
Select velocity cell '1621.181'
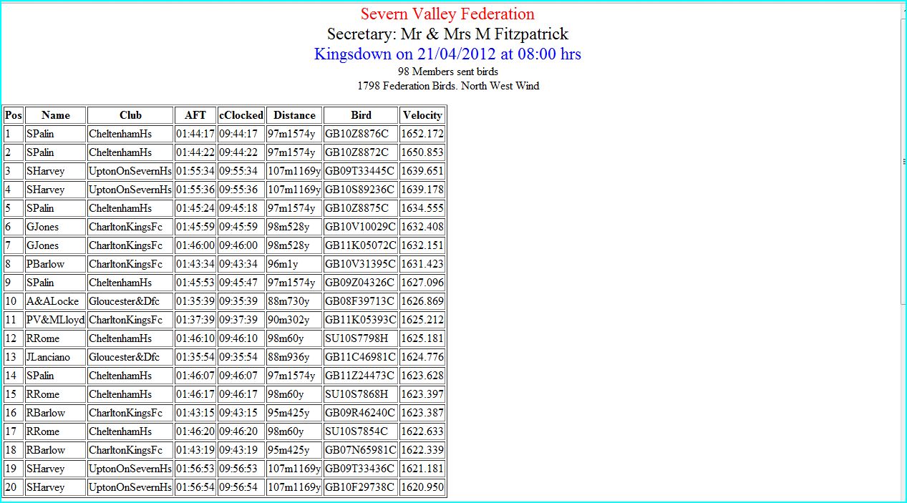(422, 469)
